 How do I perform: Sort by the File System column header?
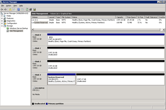coord(66,17)
